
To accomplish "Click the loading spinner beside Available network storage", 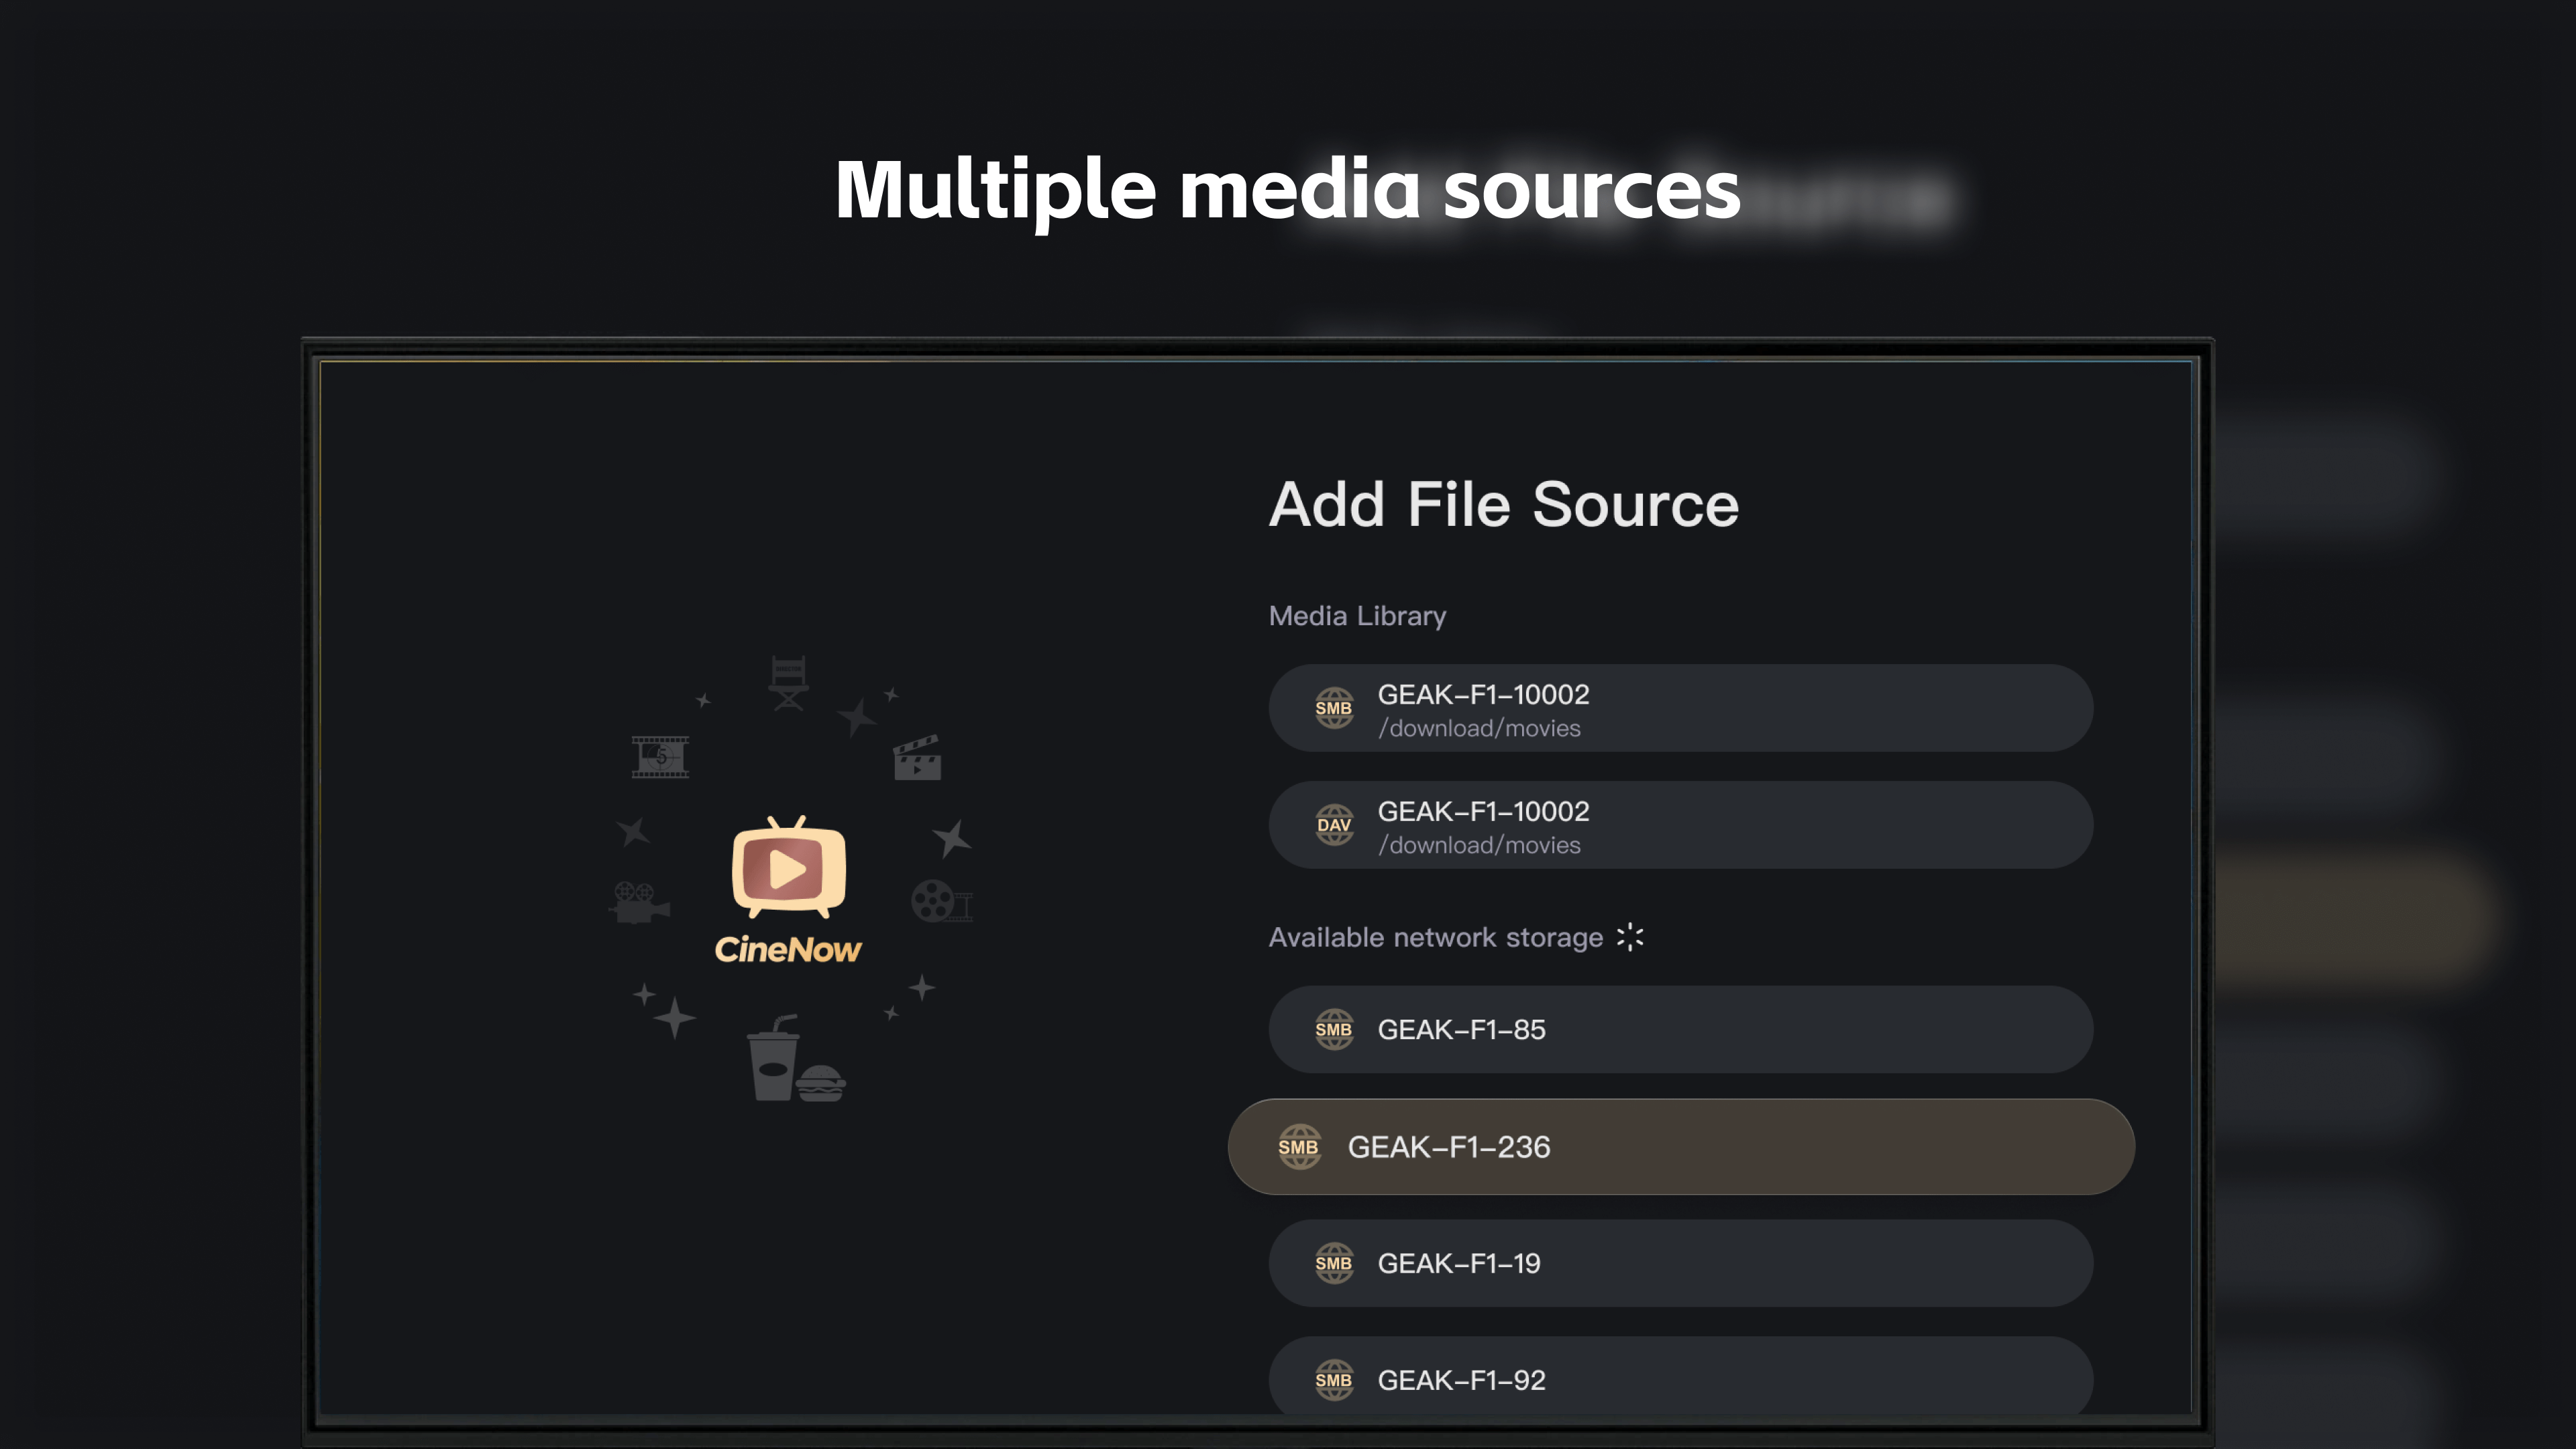I will (1630, 937).
